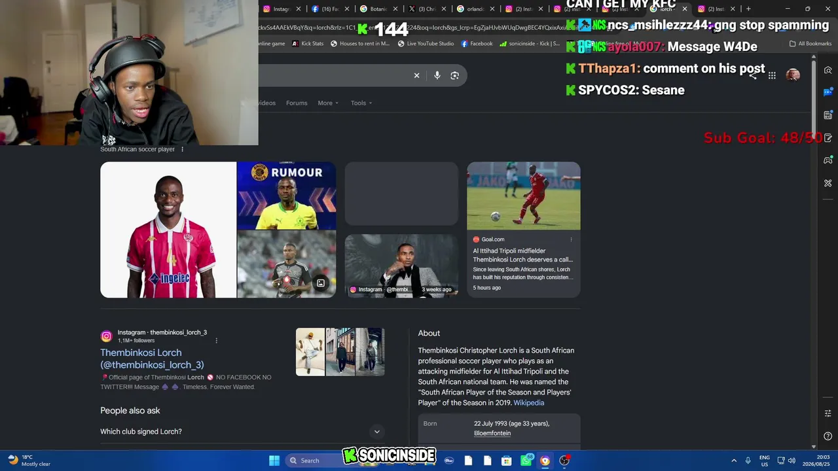The width and height of the screenshot is (838, 471).
Task: Open the Goal.com article about Lorch
Action: click(523, 255)
